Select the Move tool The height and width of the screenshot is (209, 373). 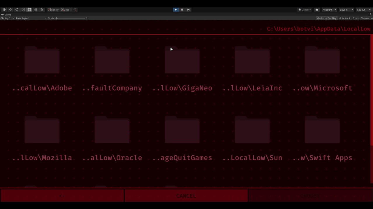point(10,10)
